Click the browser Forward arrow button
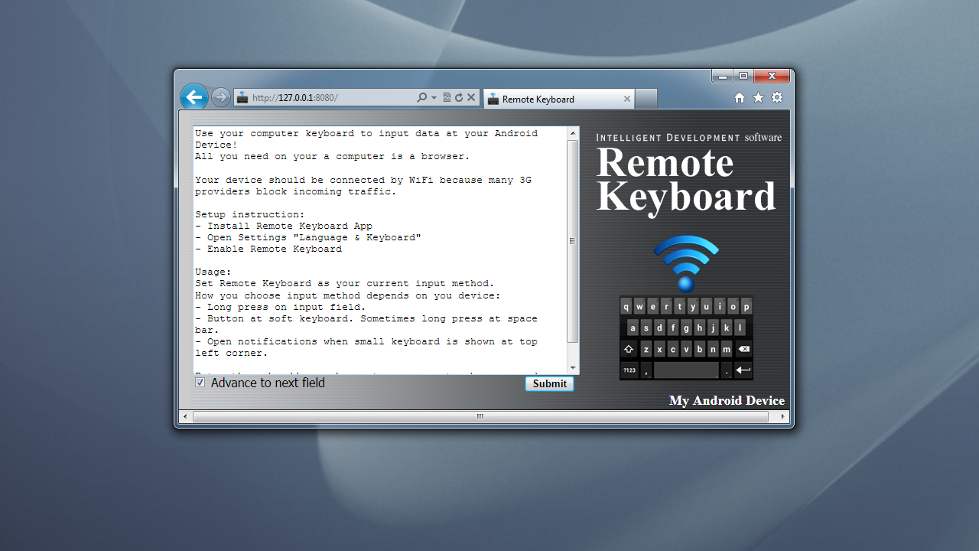The height and width of the screenshot is (551, 979). click(x=221, y=97)
